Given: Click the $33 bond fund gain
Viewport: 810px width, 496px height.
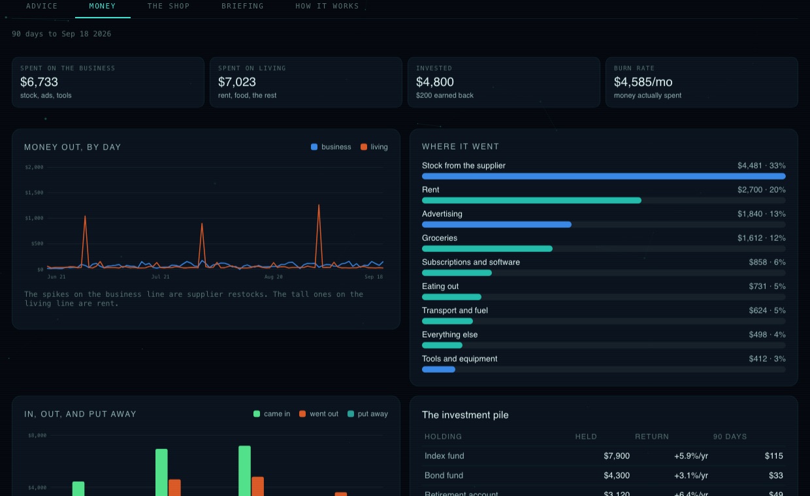Looking at the screenshot, I should click(776, 476).
